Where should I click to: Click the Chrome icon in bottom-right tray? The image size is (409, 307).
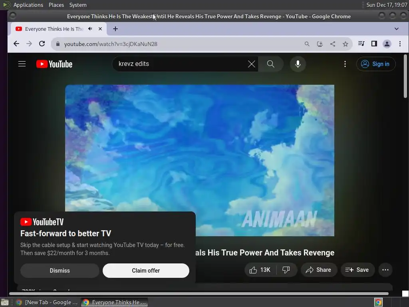coord(378,302)
